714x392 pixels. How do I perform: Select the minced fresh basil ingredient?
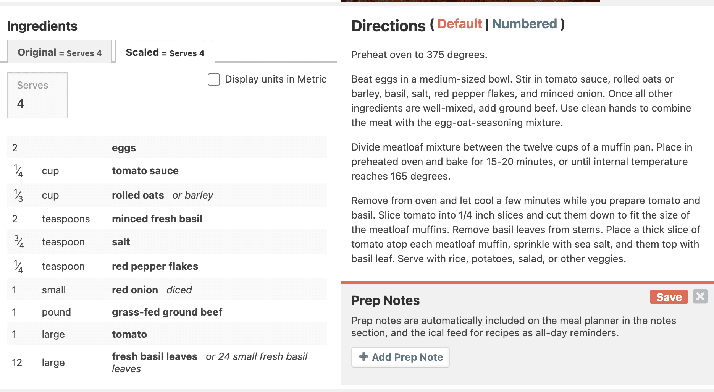point(157,219)
